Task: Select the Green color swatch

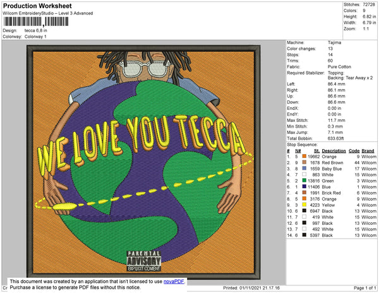Action: (x=304, y=181)
